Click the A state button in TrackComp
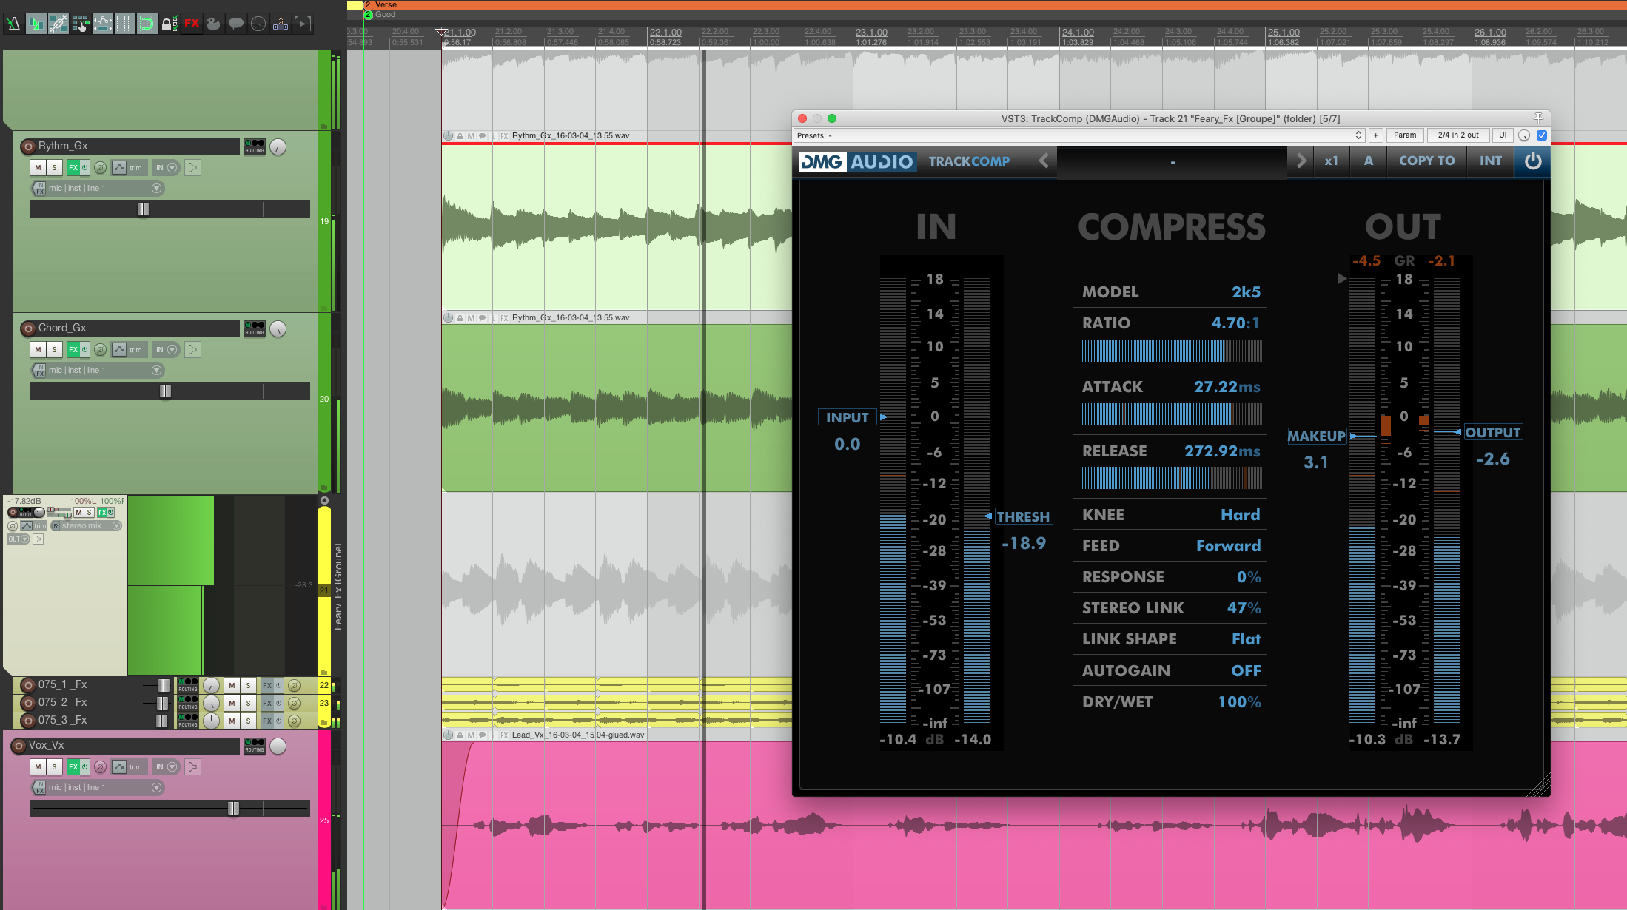The width and height of the screenshot is (1627, 910). coord(1368,161)
